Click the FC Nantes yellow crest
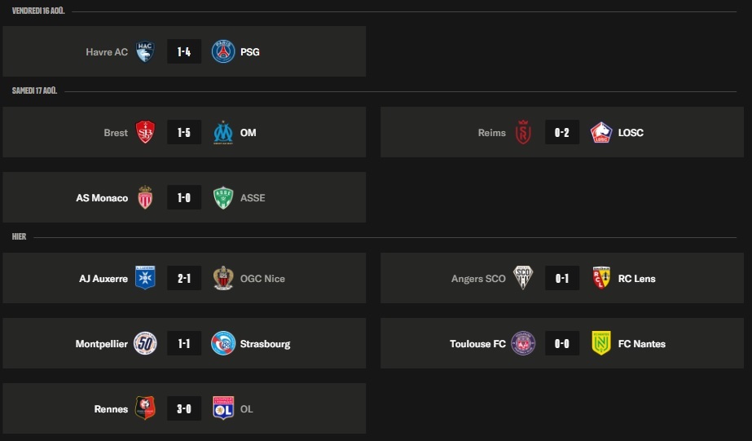 pos(601,343)
